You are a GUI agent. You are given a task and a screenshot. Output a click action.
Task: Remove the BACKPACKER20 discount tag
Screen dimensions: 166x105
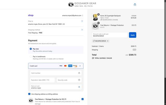click(x=108, y=41)
